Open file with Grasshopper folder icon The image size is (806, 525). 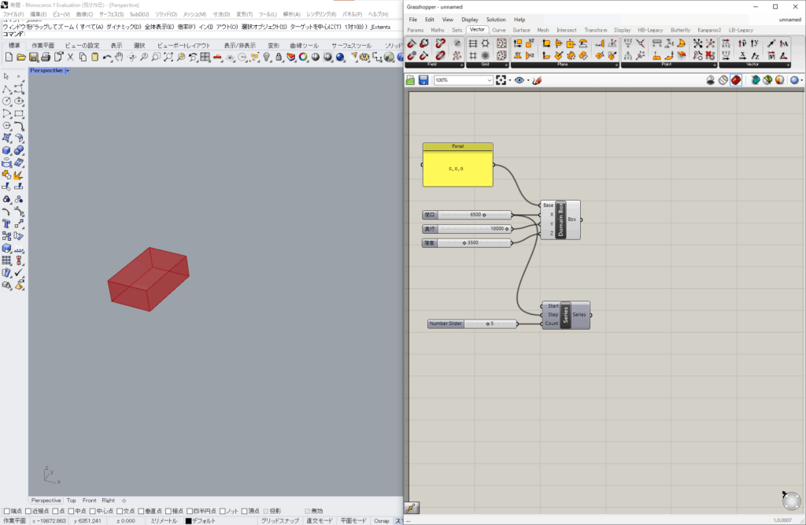pos(411,80)
